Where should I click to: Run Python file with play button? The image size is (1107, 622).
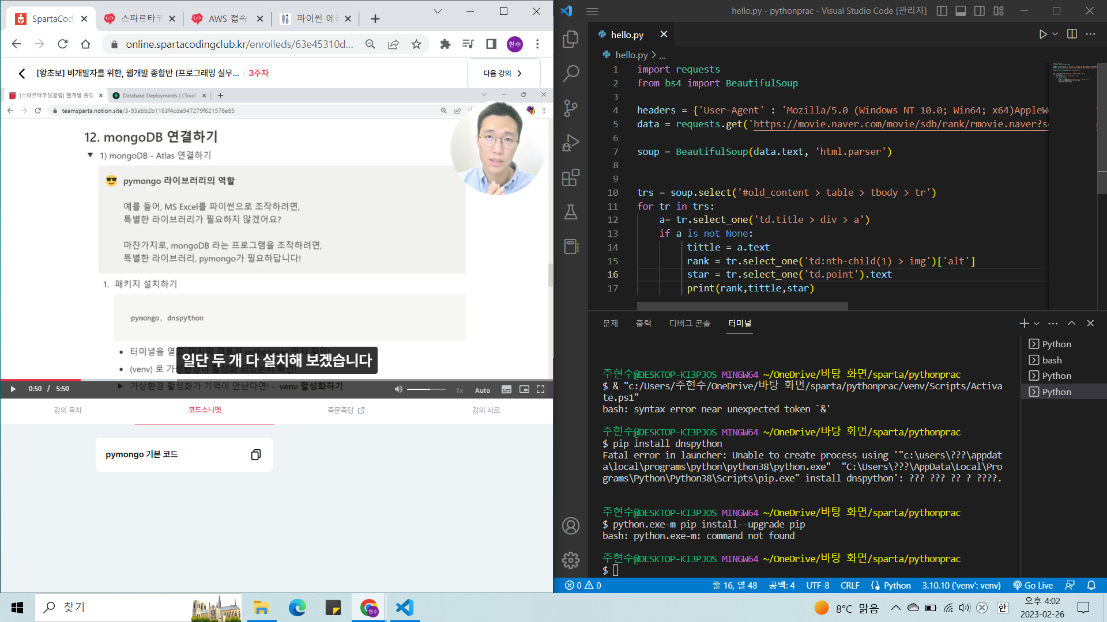tap(1042, 35)
